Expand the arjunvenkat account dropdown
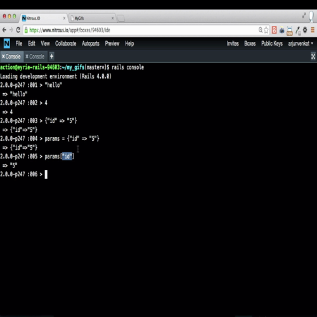The width and height of the screenshot is (317, 317). point(301,44)
